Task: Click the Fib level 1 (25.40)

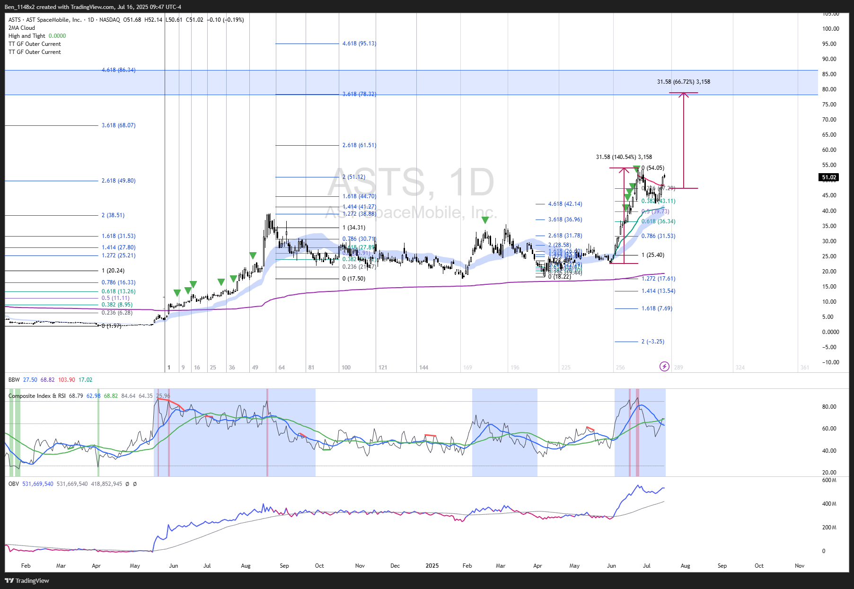Action: point(653,255)
